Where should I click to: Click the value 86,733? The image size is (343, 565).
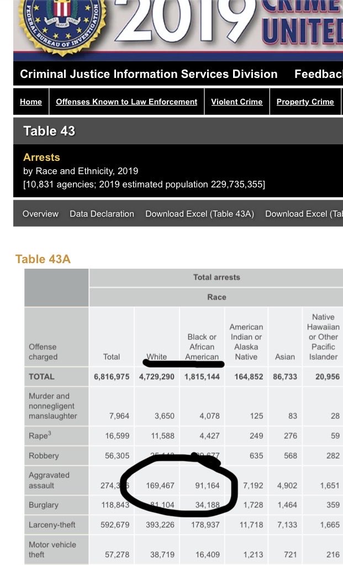pyautogui.click(x=285, y=376)
